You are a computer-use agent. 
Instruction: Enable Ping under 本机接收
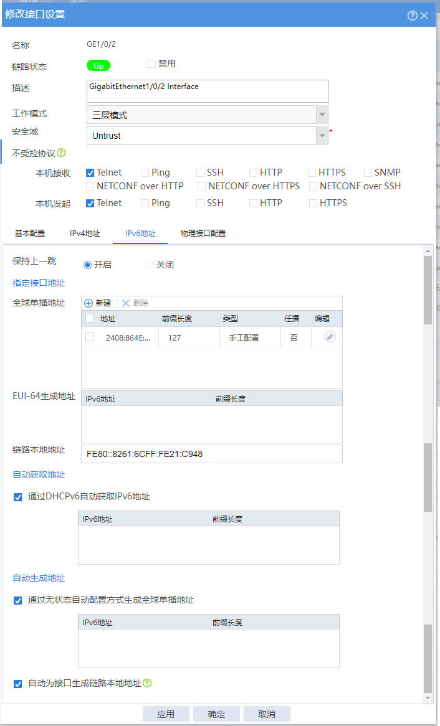pyautogui.click(x=145, y=172)
